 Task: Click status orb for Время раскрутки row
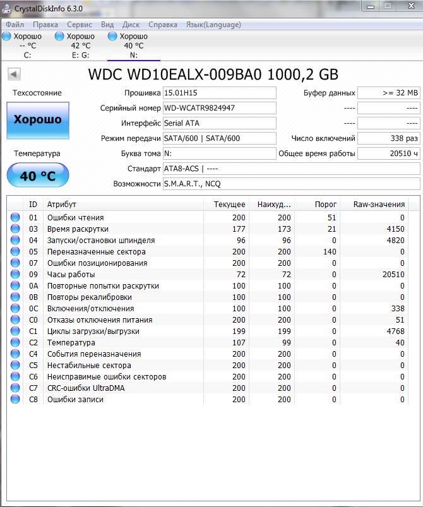[15, 229]
